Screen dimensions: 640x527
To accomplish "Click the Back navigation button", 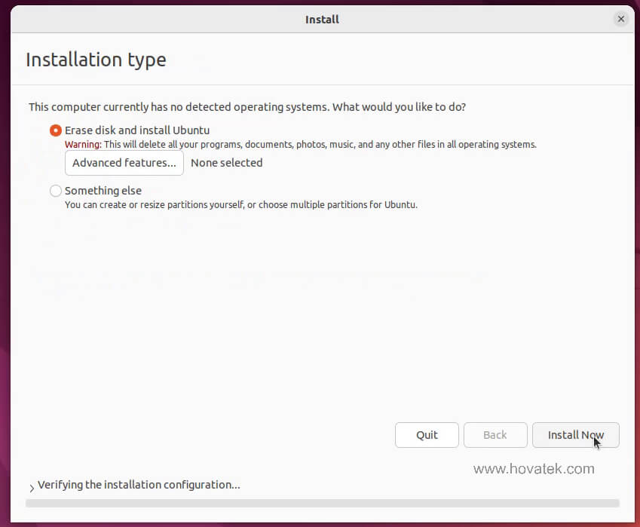I will click(x=495, y=435).
